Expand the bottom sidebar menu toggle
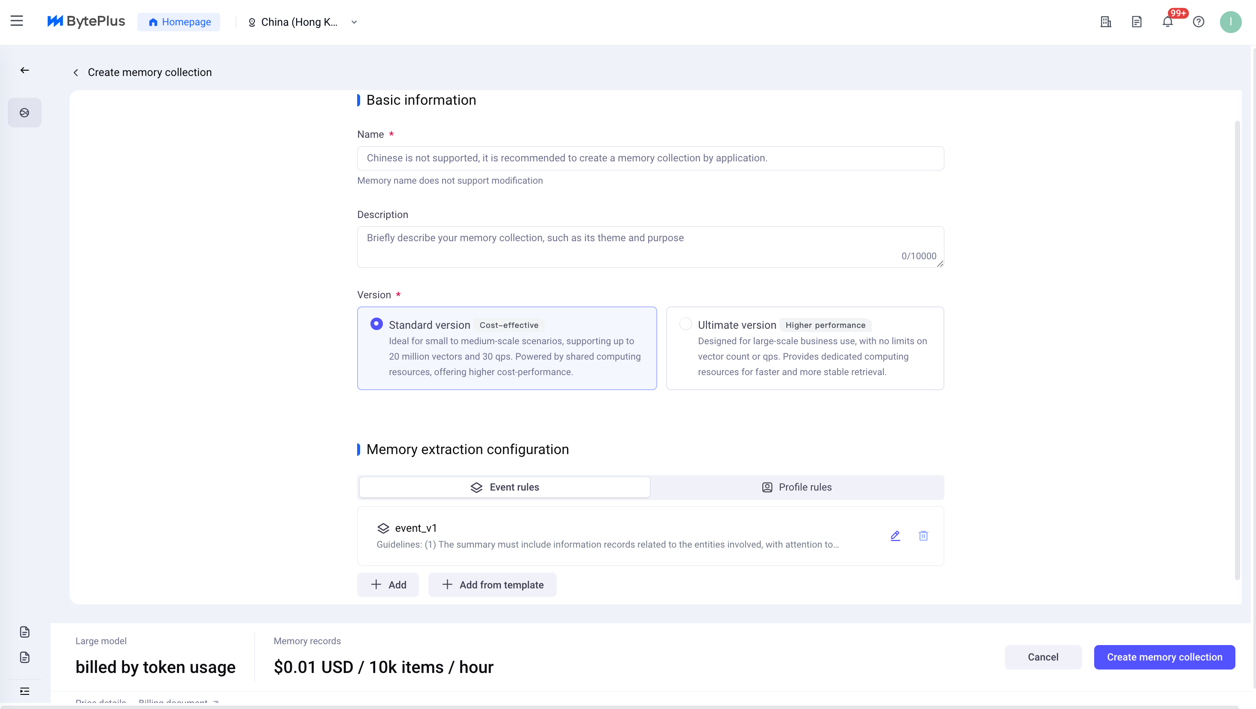Viewport: 1256px width, 709px height. 24,691
